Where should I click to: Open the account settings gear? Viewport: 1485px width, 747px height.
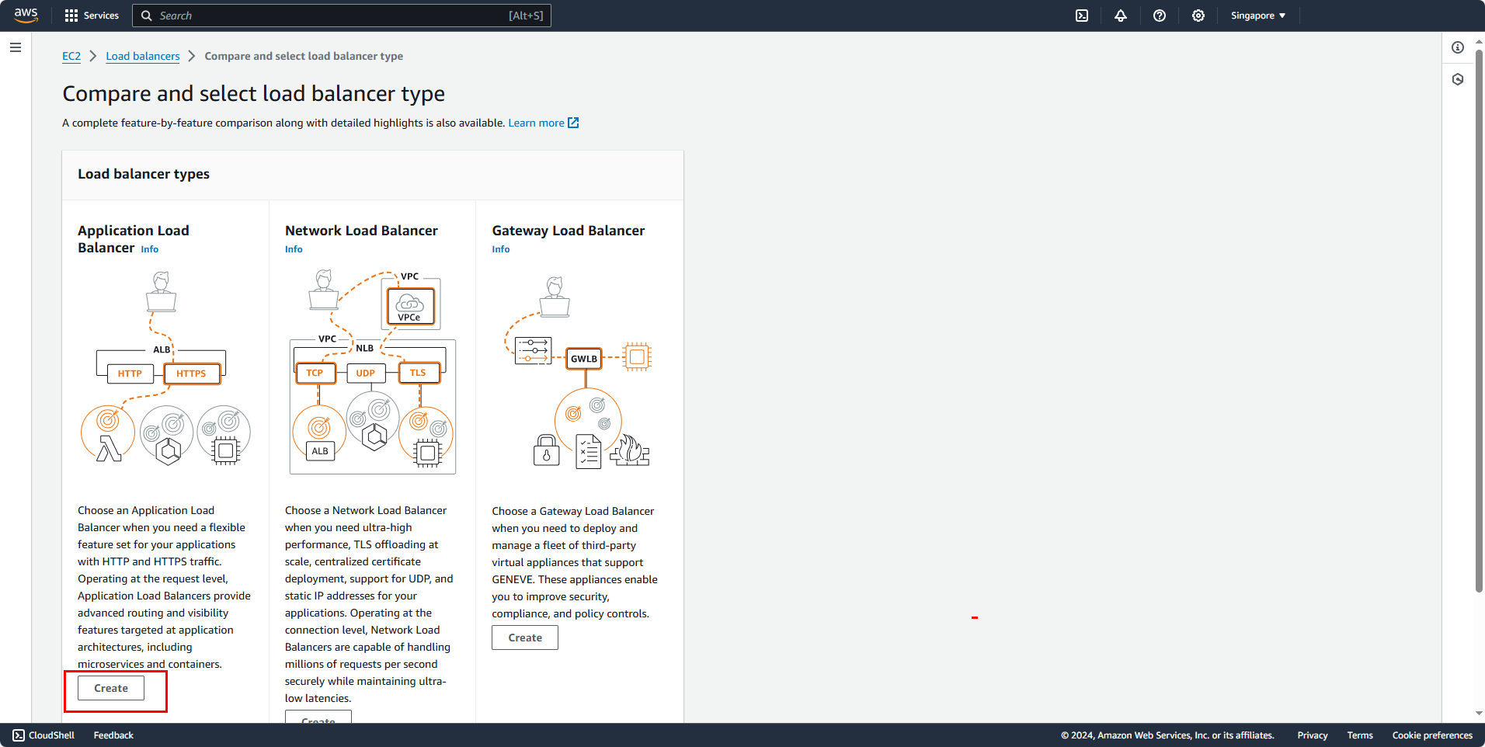point(1198,16)
